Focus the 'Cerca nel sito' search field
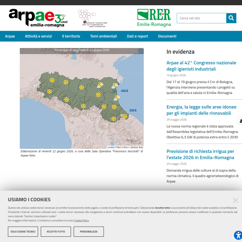242x242 pixels. 201,18
